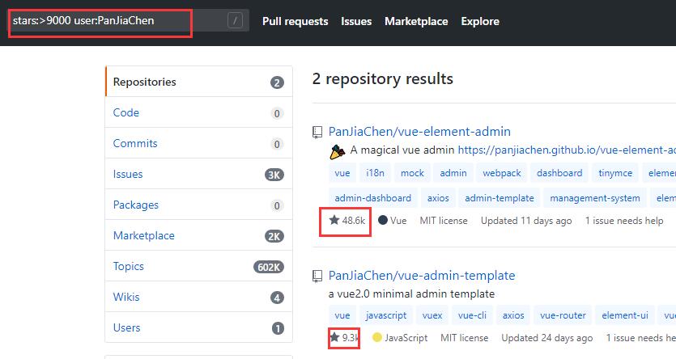Screen dimensions: 676x359
Task: Select the Wikis filter in sidebar
Action: [x=198, y=297]
